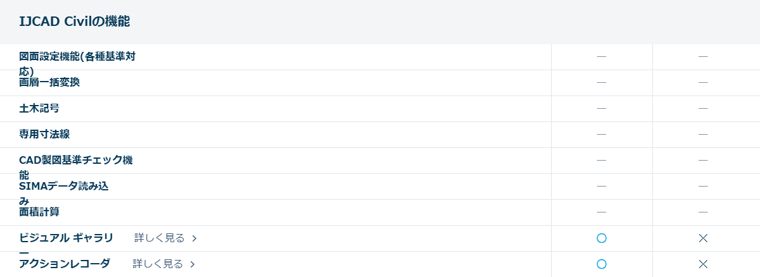The image size is (760, 277).
Task: Click the 画層一括変換 feature label
Action: pyautogui.click(x=49, y=82)
